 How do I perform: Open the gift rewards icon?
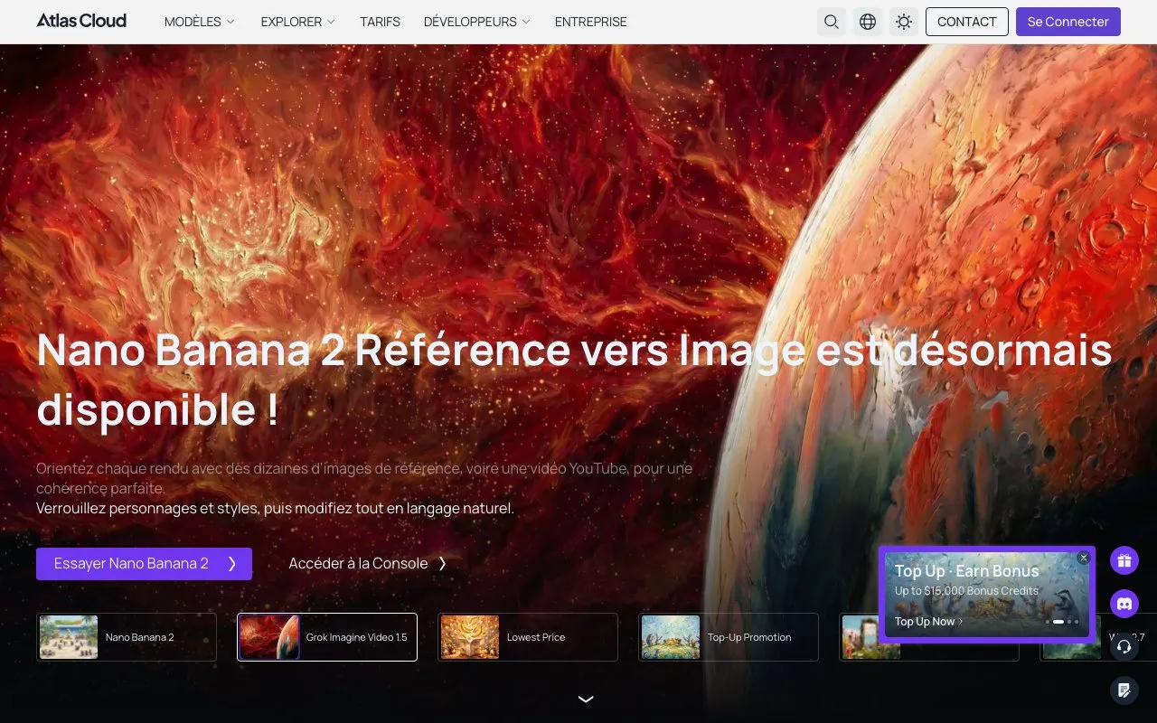tap(1124, 560)
